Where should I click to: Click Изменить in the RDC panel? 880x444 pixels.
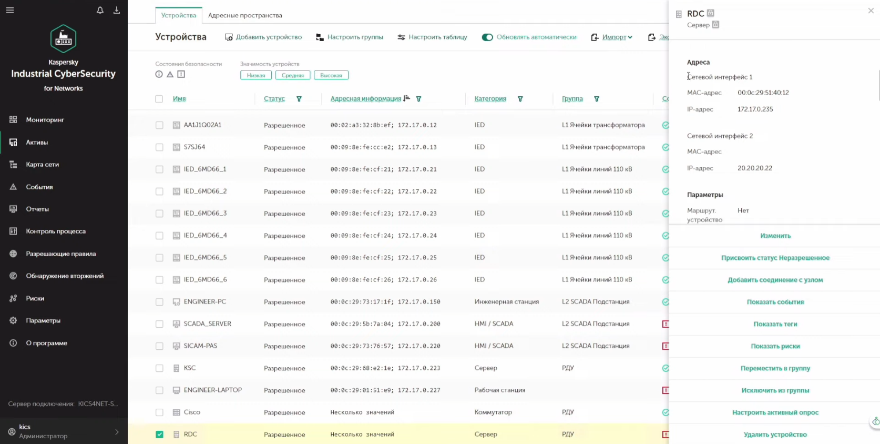pyautogui.click(x=775, y=236)
